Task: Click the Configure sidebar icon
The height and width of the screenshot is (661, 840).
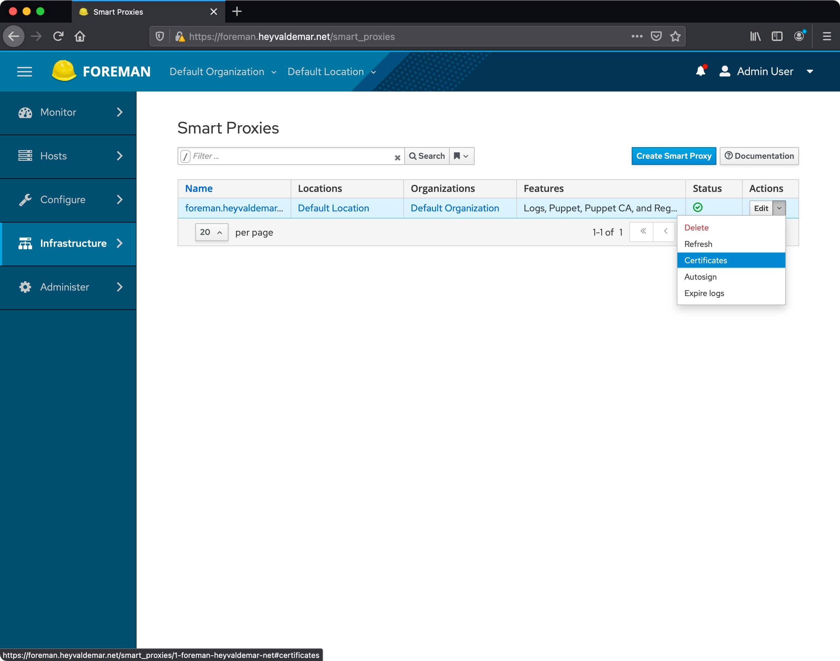Action: coord(25,200)
